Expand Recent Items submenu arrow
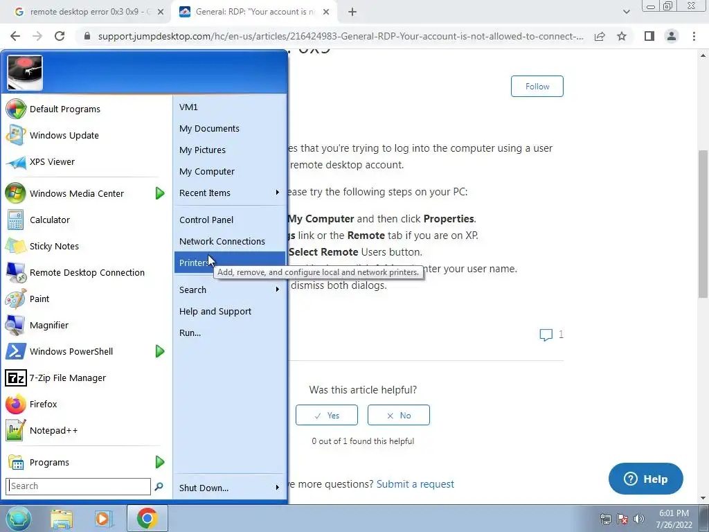 (x=277, y=193)
